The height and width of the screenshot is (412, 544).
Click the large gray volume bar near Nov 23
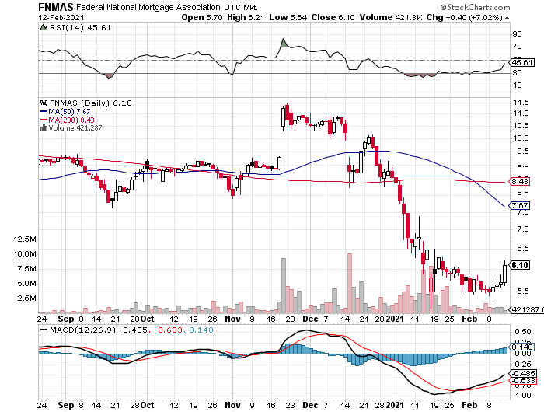(284, 285)
